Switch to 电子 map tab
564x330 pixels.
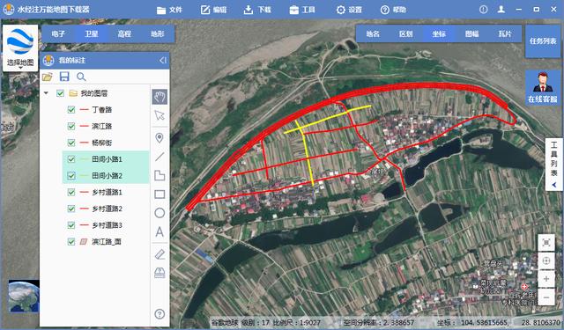point(58,34)
